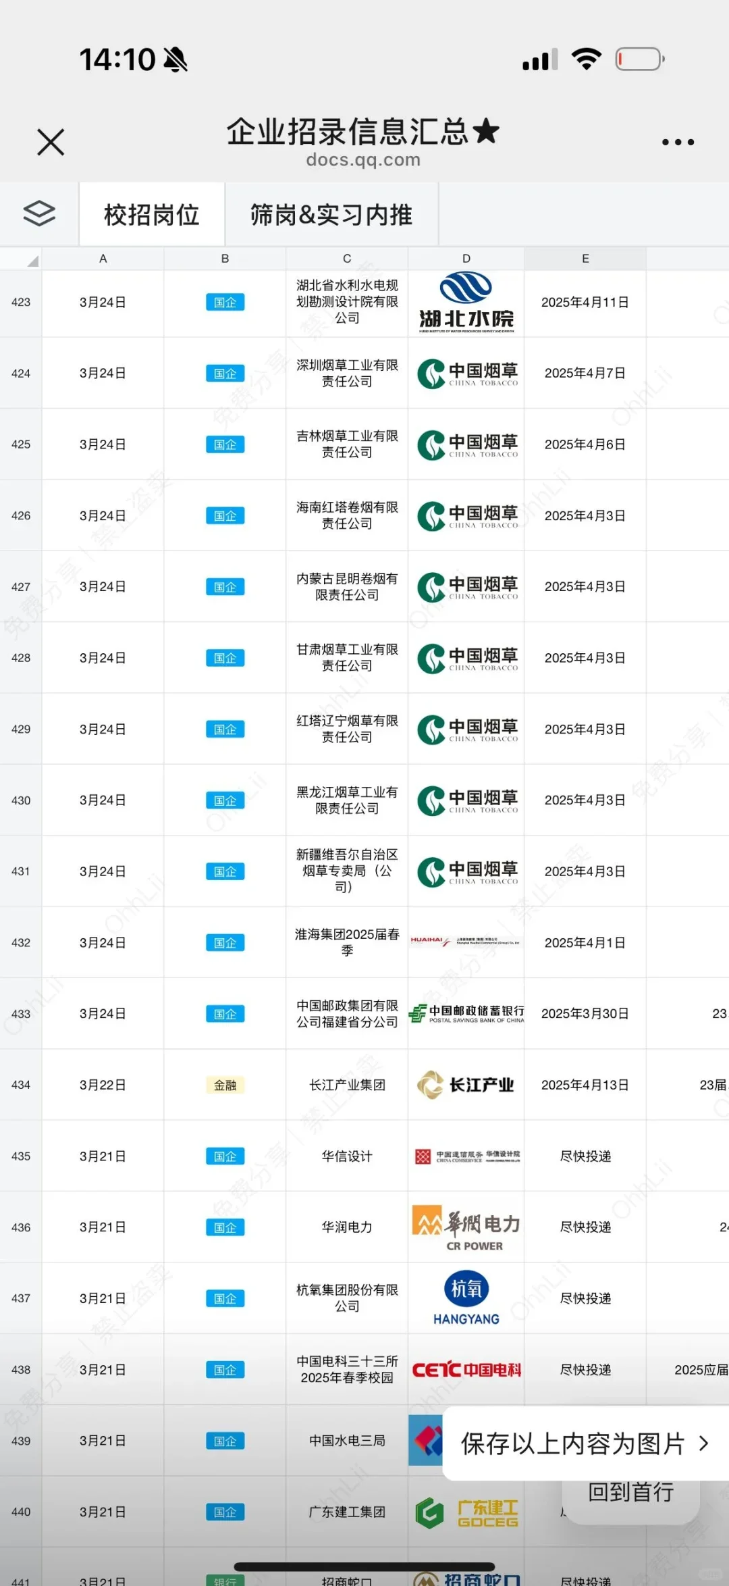Click China Tobacco logo for 内蒙古昆明卷烟

pos(467,587)
